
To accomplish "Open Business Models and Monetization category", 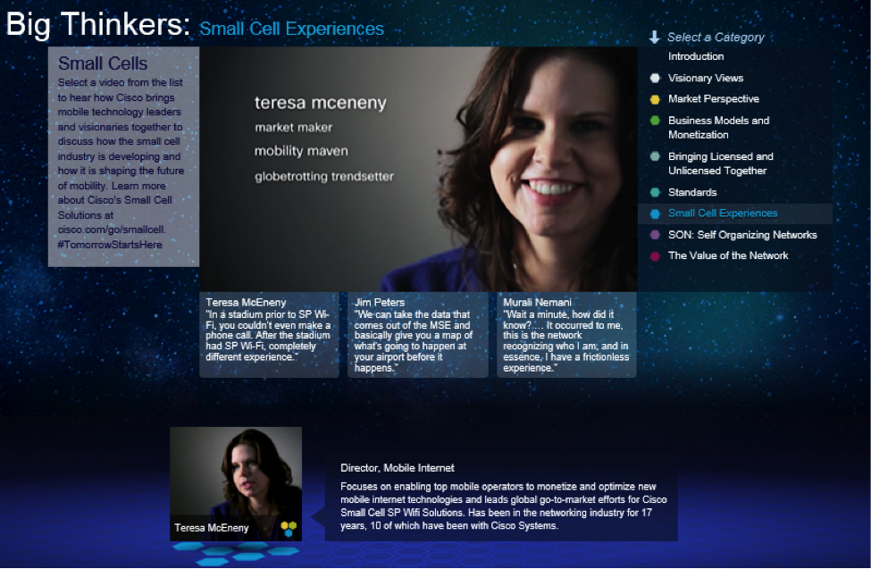I will [x=718, y=128].
